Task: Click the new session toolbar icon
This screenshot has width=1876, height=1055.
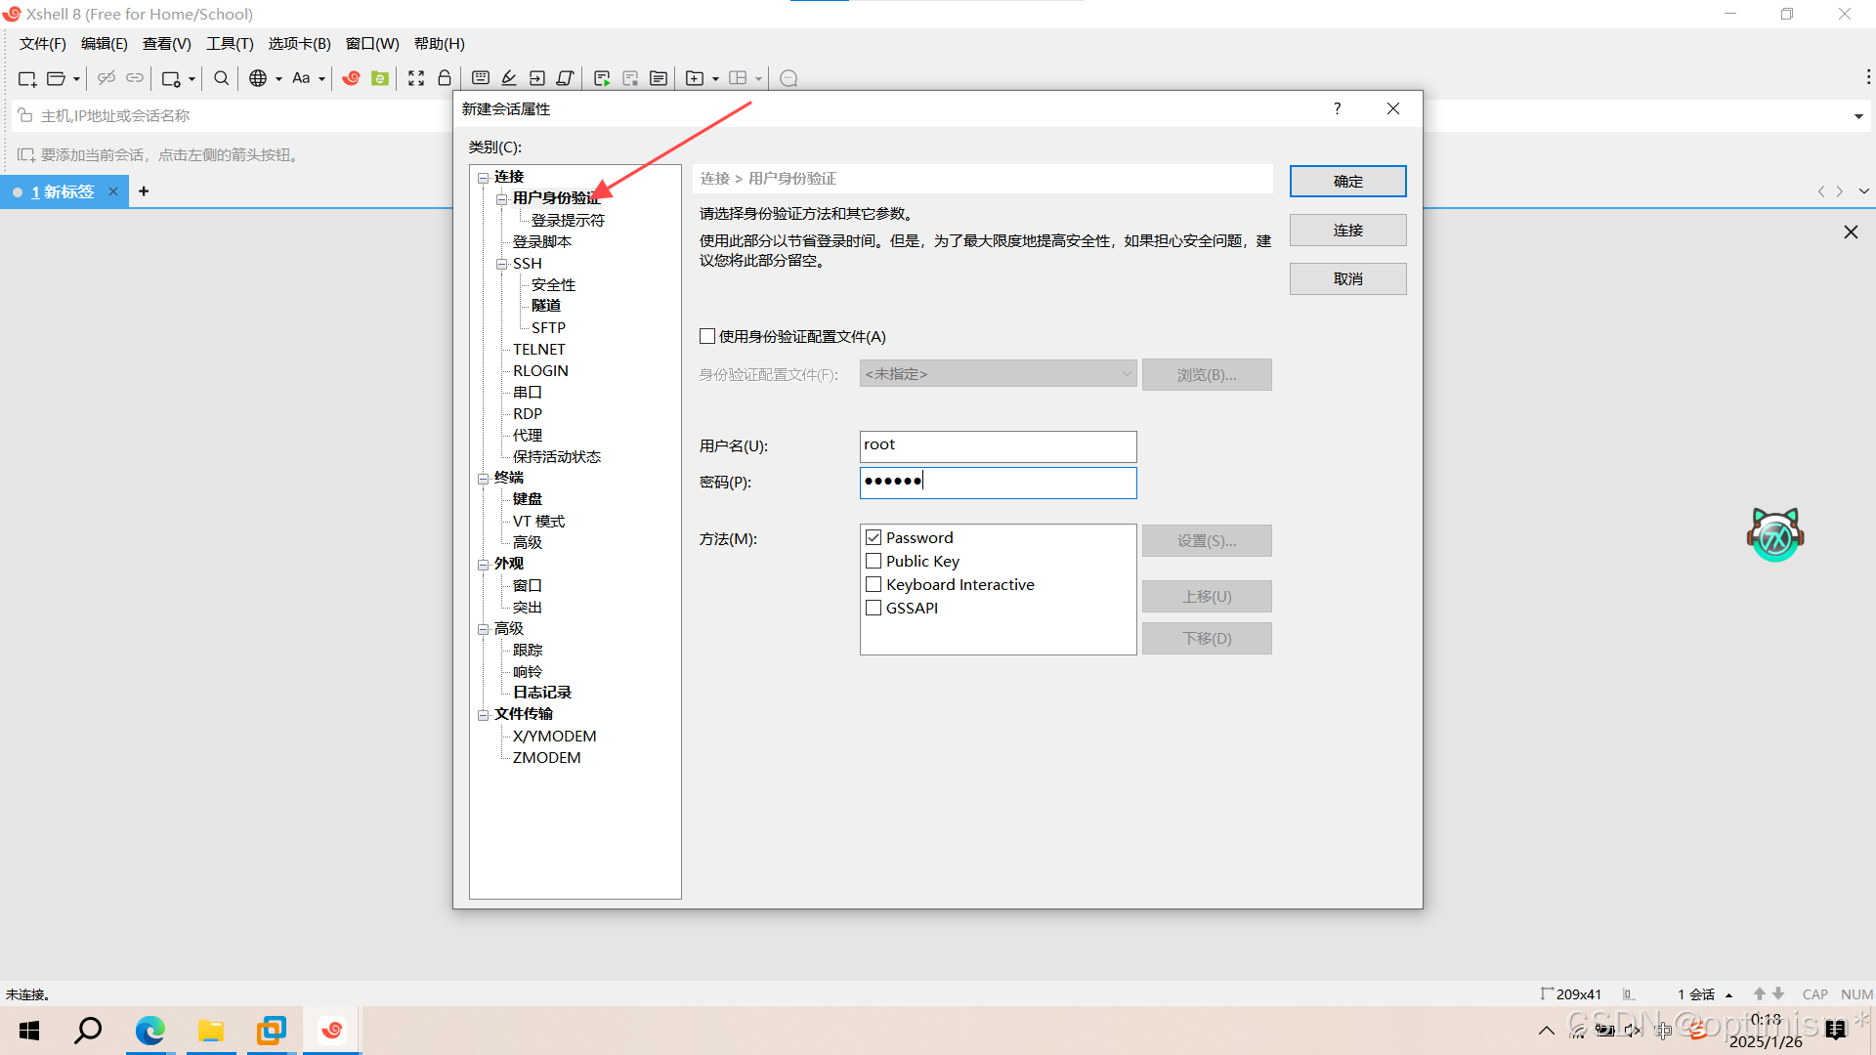Action: (x=26, y=78)
